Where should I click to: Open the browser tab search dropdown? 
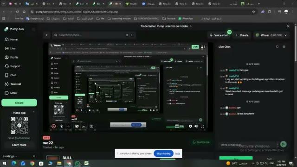click(4, 4)
